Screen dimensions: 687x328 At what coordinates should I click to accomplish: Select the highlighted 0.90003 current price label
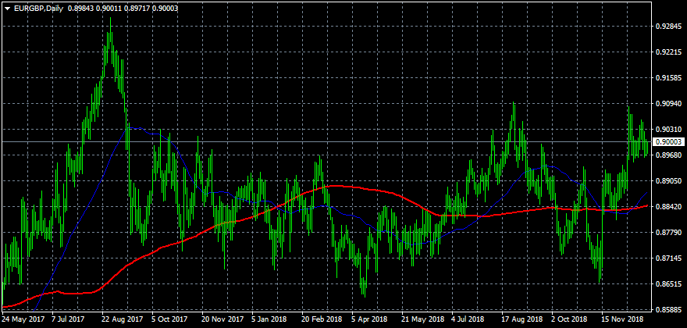(x=670, y=141)
